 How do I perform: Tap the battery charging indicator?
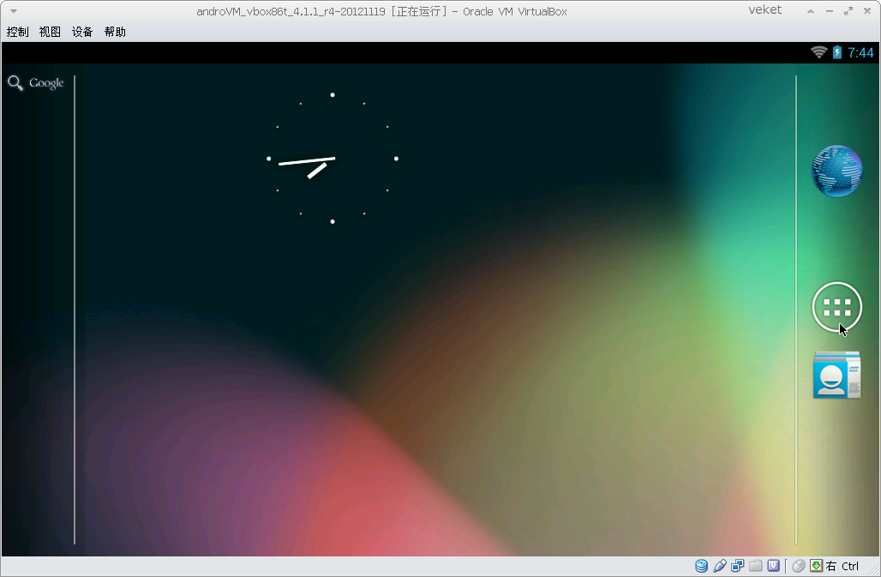pyautogui.click(x=837, y=52)
